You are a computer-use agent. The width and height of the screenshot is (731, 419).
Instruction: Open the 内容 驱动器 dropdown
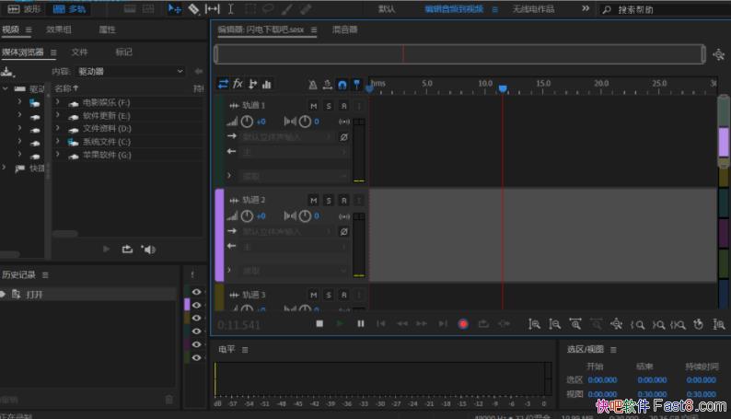131,71
